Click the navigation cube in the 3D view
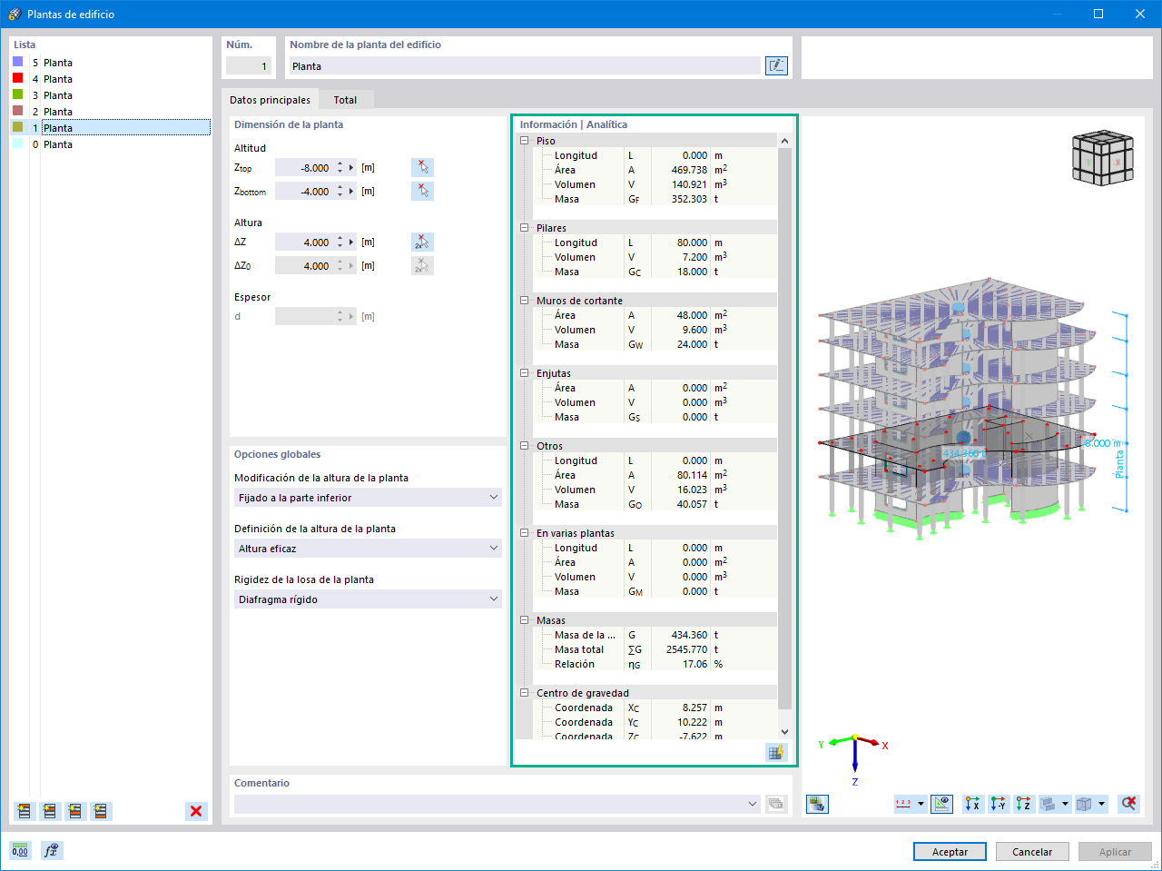Viewport: 1162px width, 871px height. point(1103,160)
